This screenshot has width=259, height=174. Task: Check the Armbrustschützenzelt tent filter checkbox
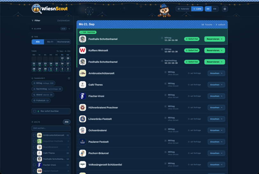pos(34,135)
